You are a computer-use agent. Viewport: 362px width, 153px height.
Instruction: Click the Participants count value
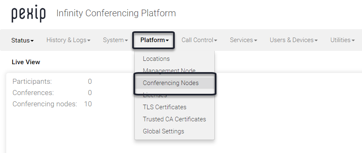90,81
